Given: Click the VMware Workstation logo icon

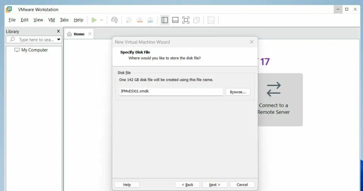Looking at the screenshot, I should tap(9, 10).
